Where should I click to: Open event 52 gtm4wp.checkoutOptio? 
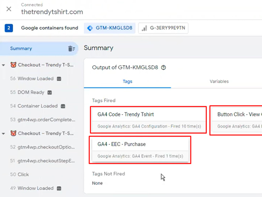pos(42,147)
